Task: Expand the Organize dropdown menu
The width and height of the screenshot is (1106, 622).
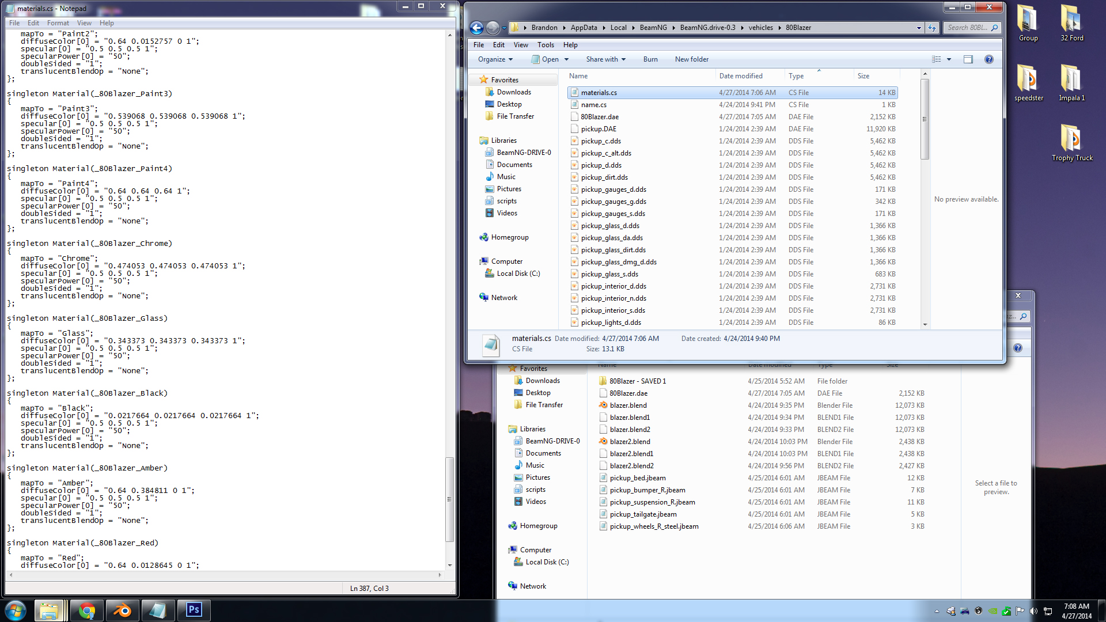Action: (x=495, y=59)
